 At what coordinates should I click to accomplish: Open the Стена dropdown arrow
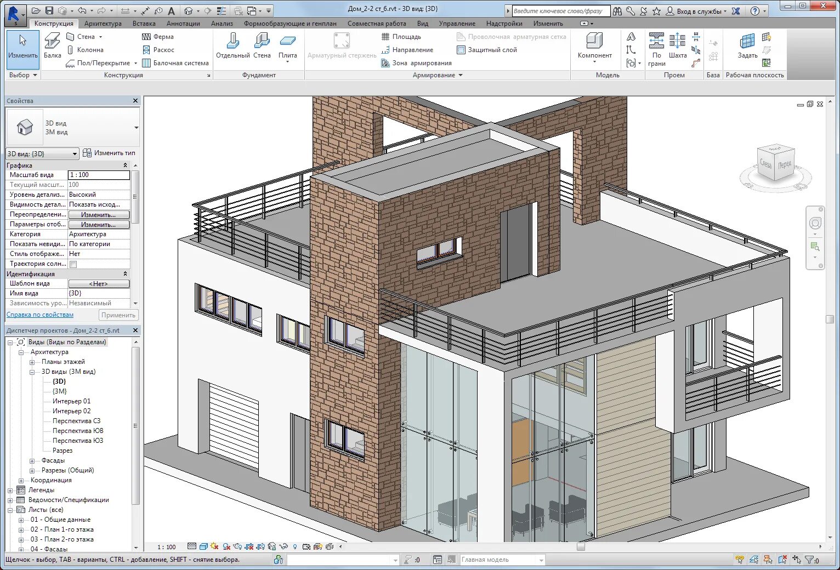[101, 37]
